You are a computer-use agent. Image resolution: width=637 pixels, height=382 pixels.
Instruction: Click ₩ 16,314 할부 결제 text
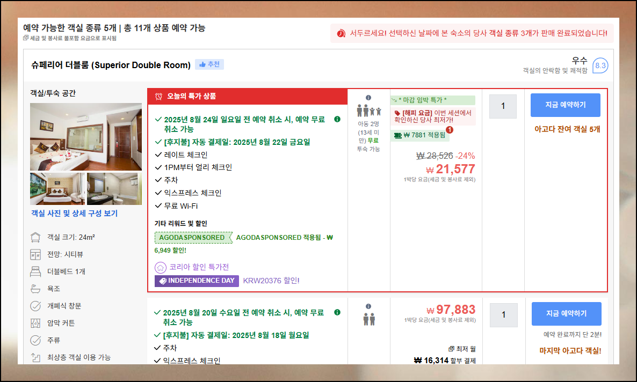(445, 361)
